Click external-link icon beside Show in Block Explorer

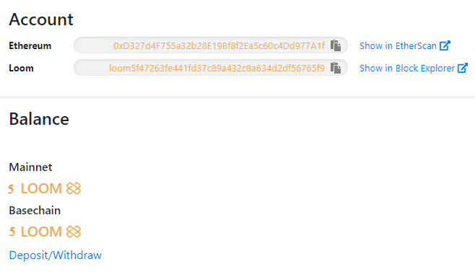(463, 68)
